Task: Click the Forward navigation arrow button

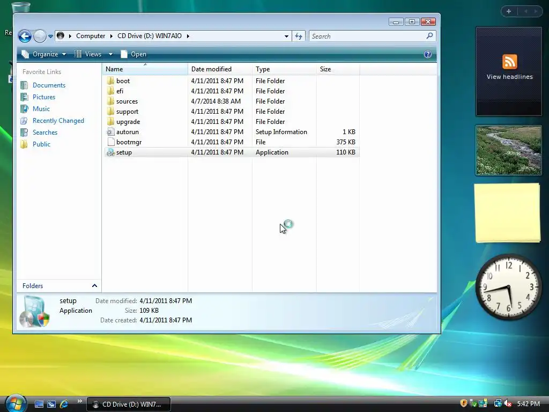Action: point(40,36)
